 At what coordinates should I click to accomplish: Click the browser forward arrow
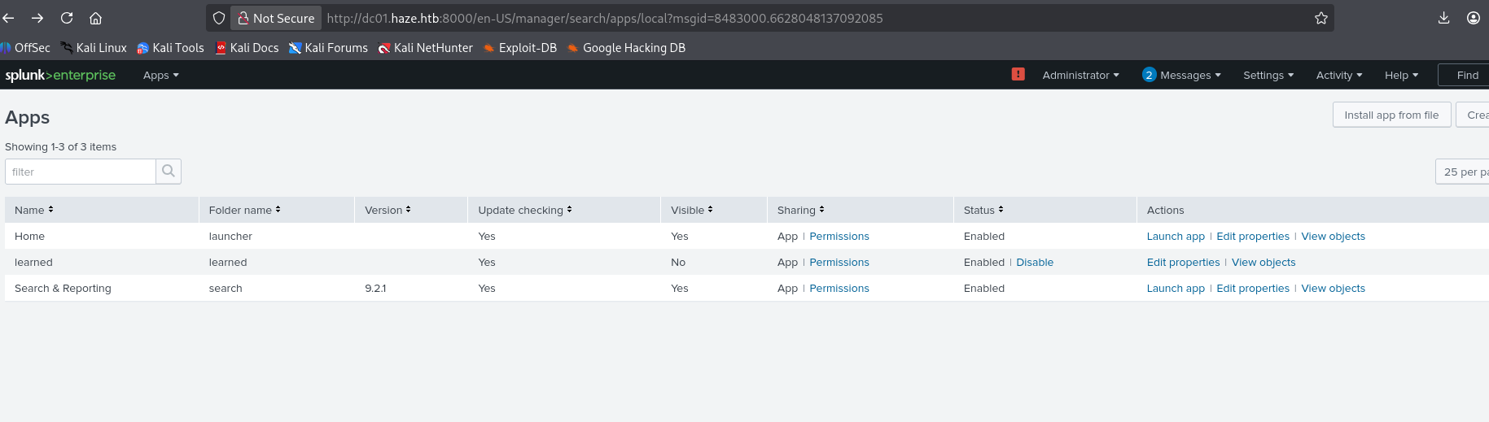tap(37, 18)
